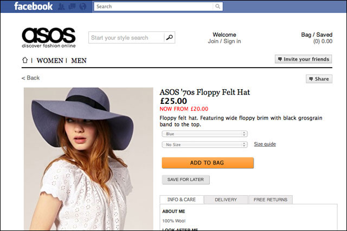
Task: Click the ASOS style search magnifier
Action: 170,37
